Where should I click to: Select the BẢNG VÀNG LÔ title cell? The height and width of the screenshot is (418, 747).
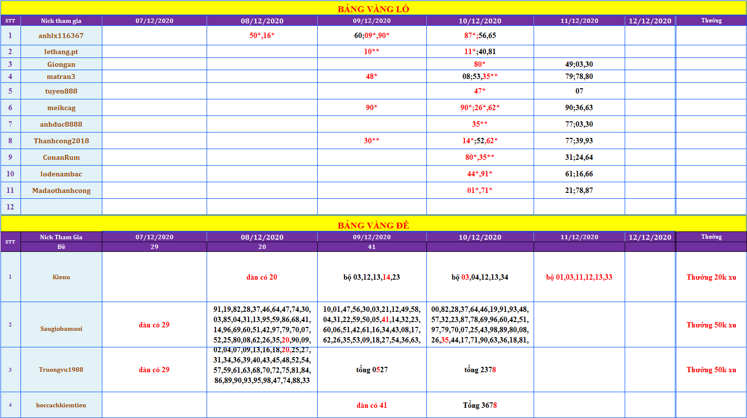(373, 8)
